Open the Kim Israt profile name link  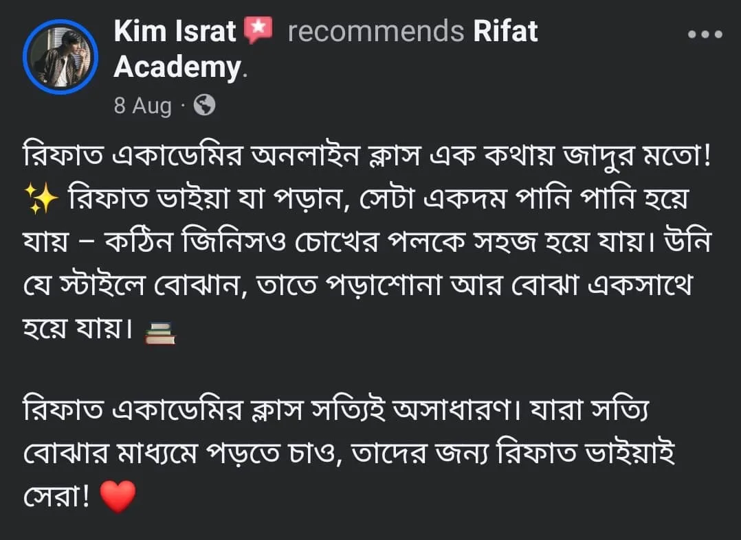[x=175, y=32]
